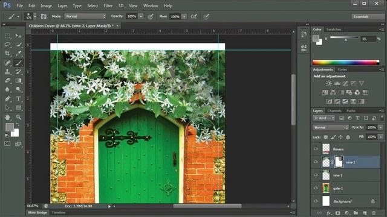Pick a color from the spectrum ramp
387x217 pixels.
coord(345,63)
